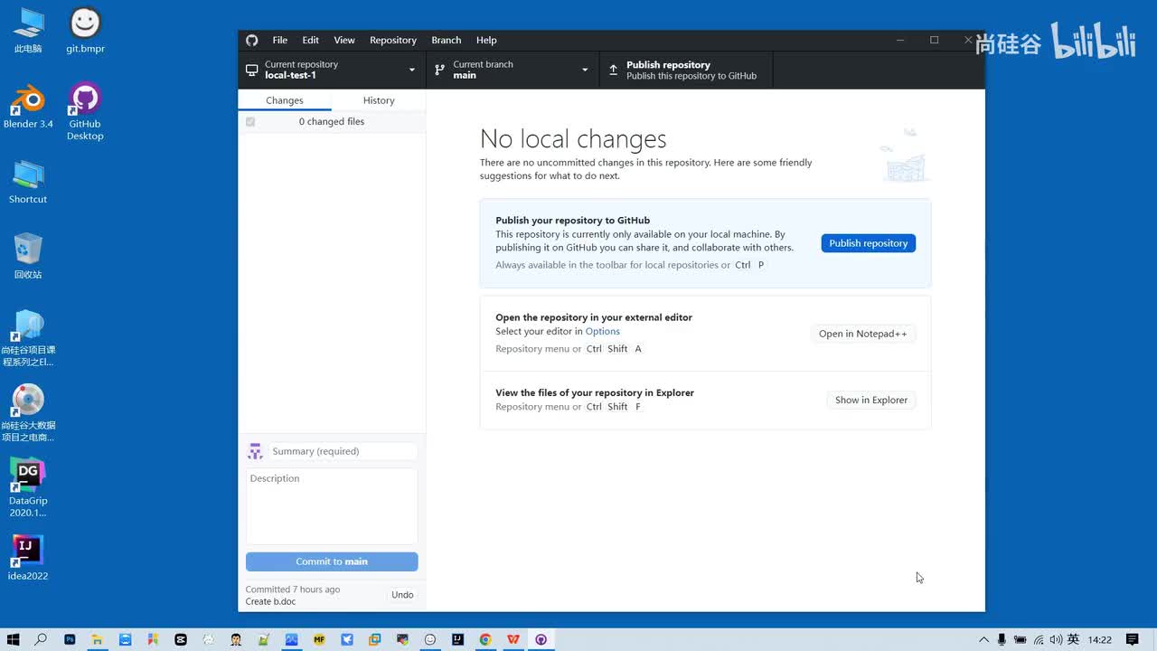
Task: Select the Blender 3.4 desktop icon
Action: tap(28, 108)
